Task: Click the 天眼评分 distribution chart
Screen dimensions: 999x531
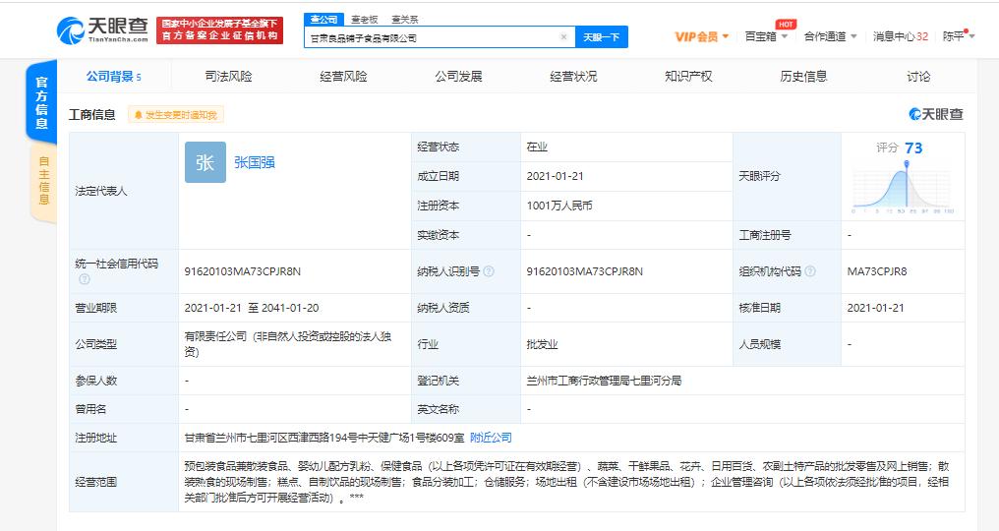Action: pyautogui.click(x=904, y=188)
